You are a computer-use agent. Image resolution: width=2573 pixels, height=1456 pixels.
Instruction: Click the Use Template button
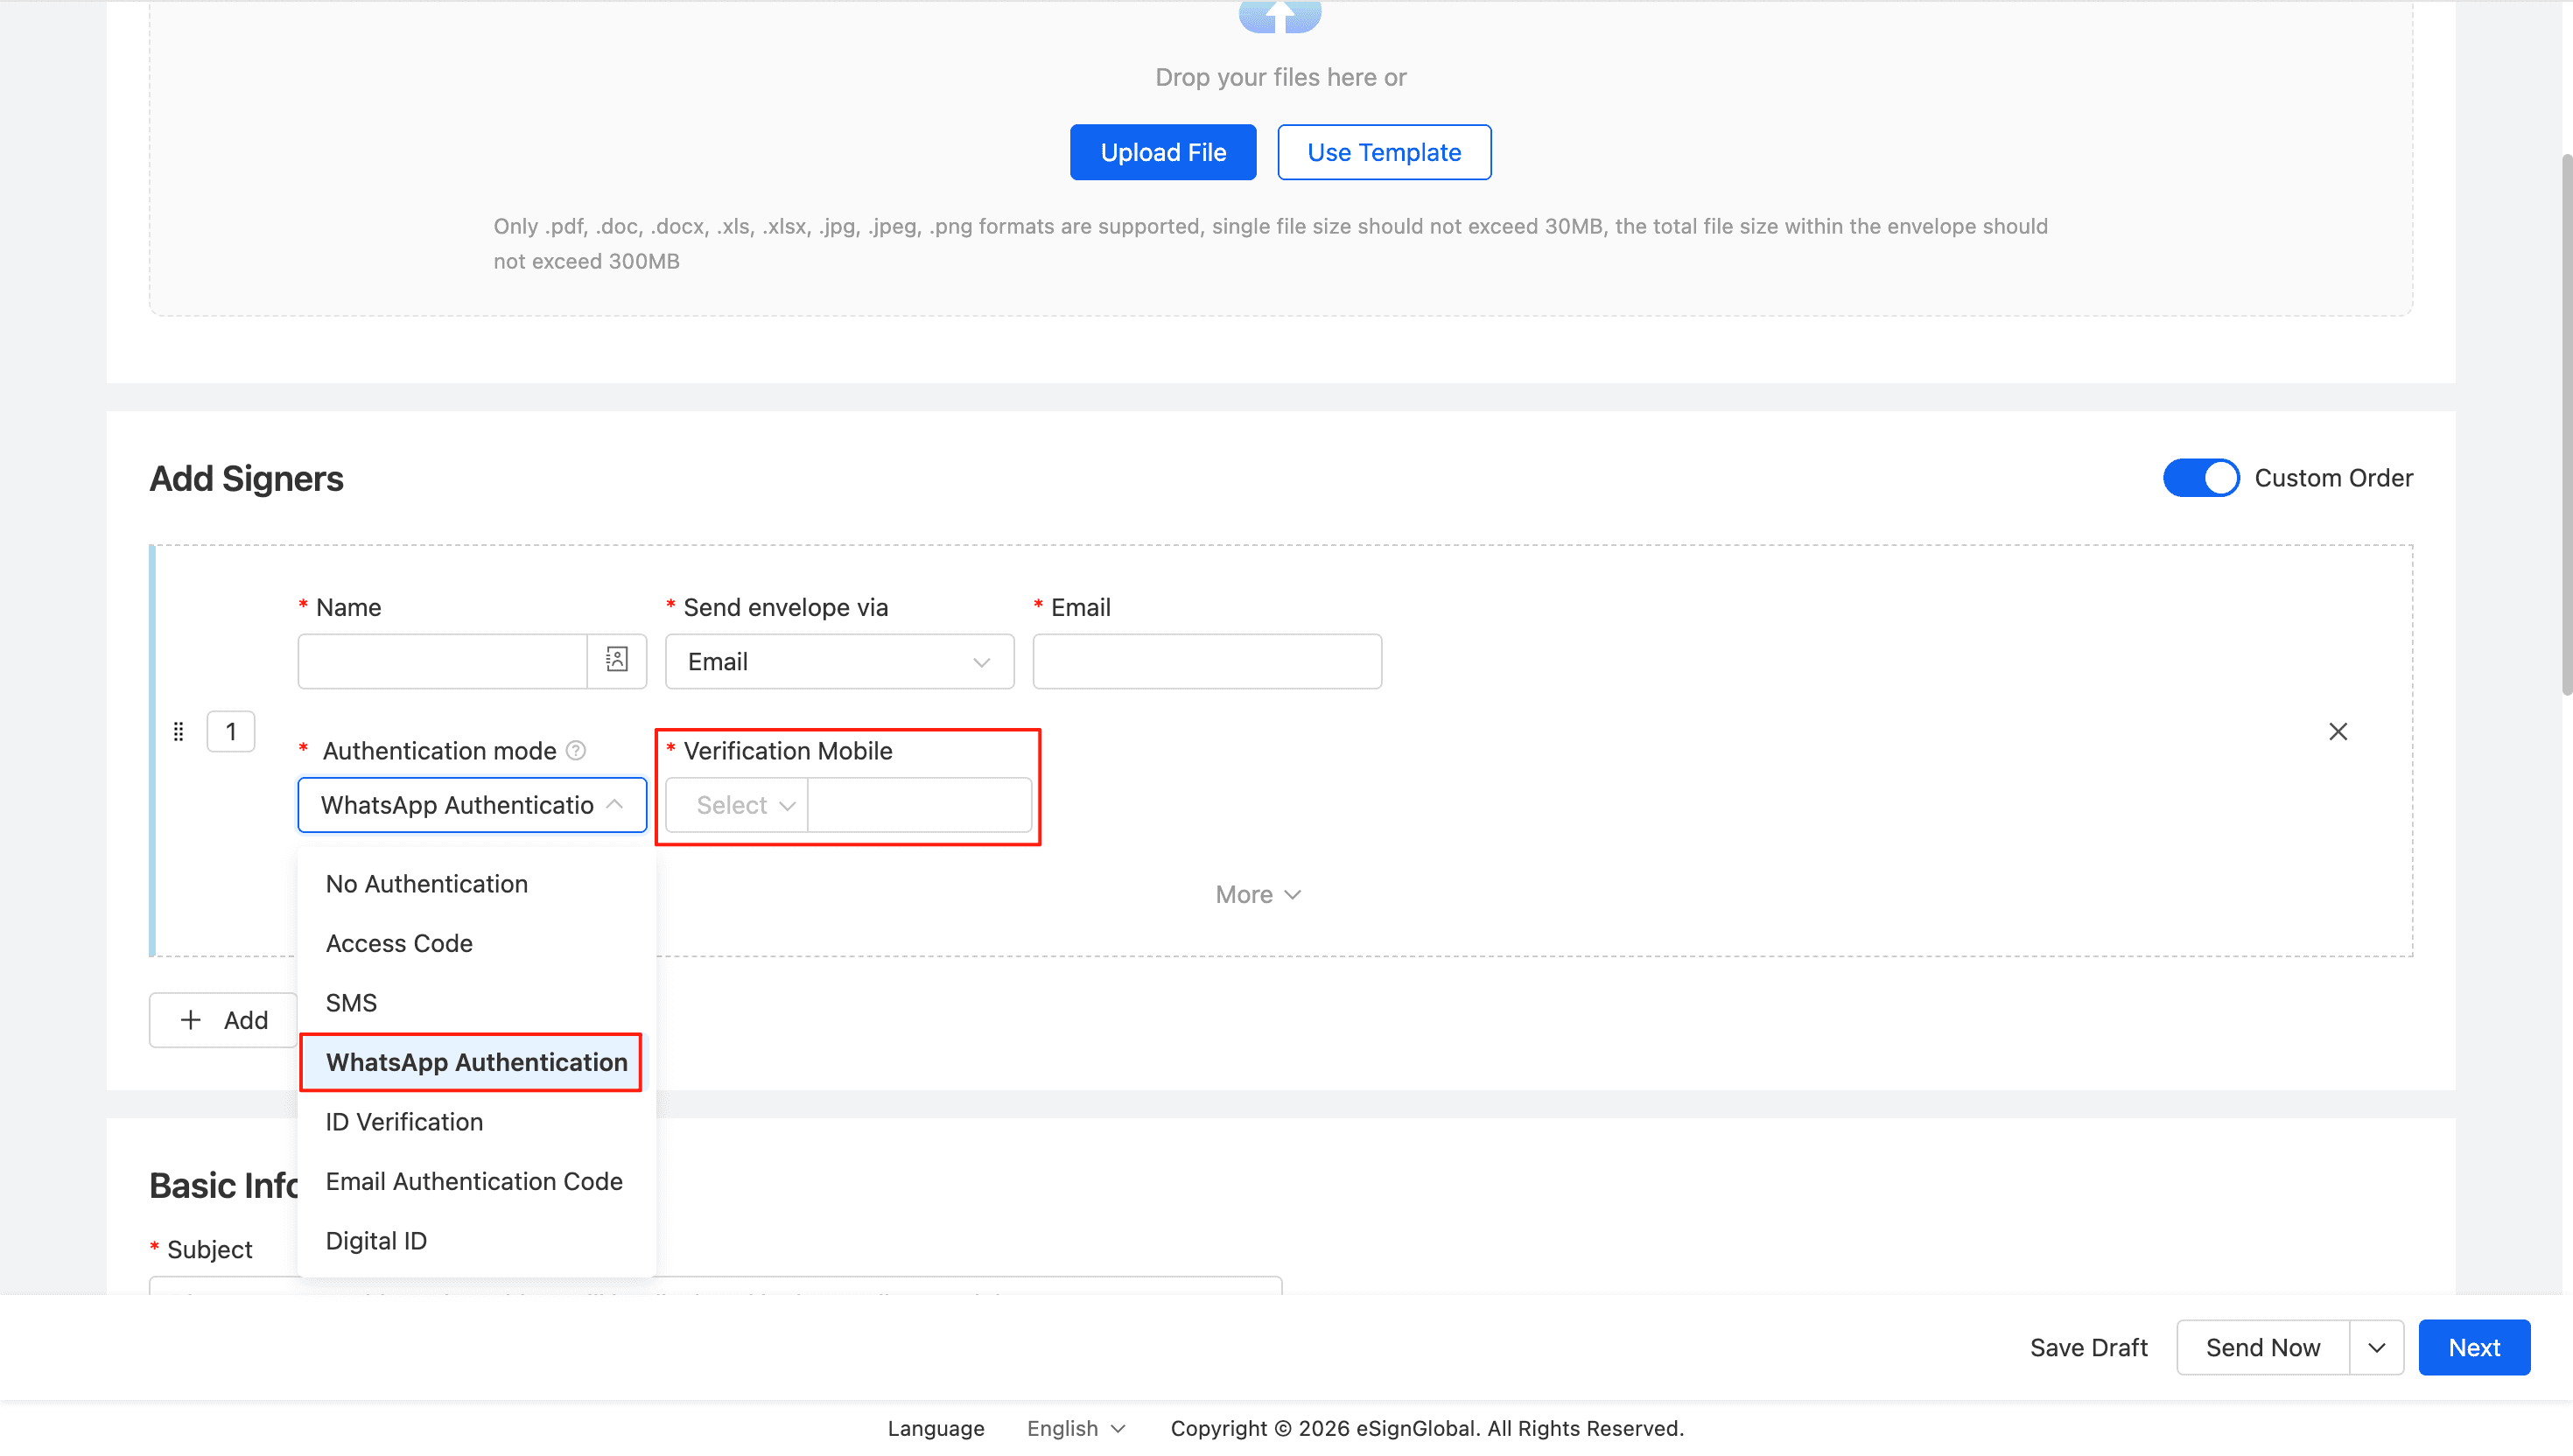pos(1383,152)
